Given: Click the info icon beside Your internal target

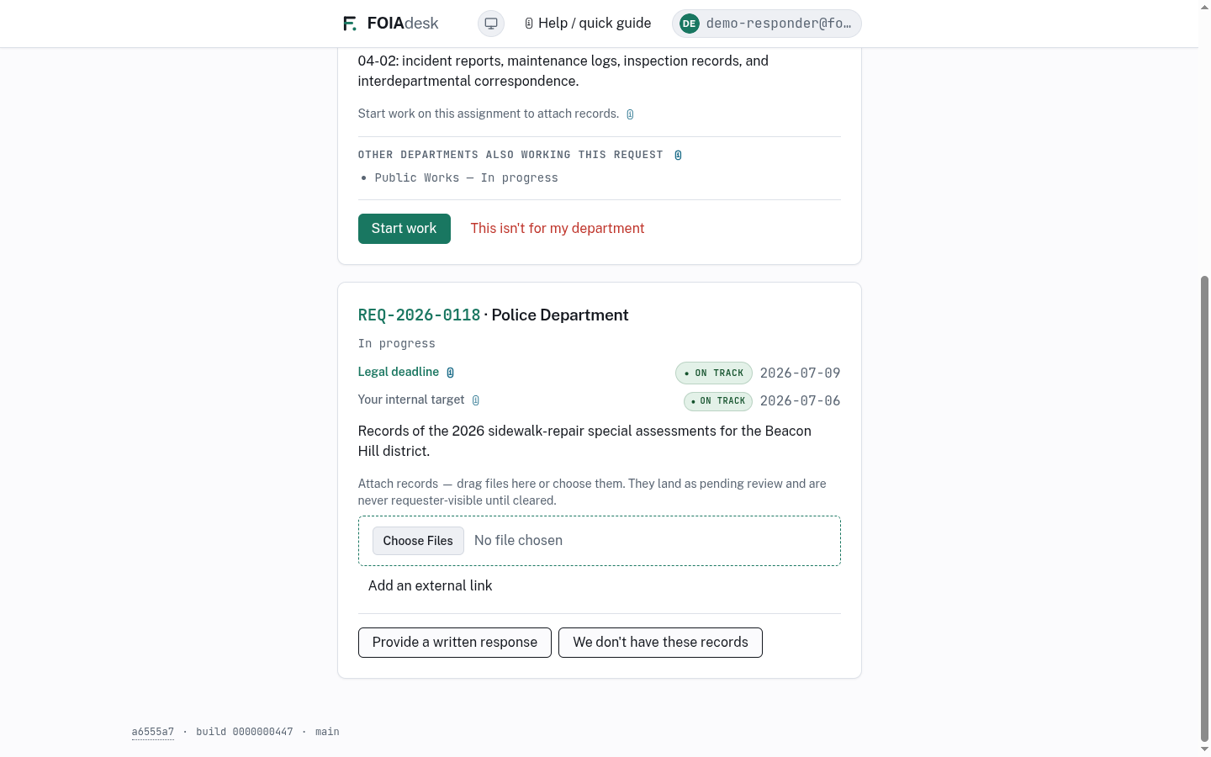Looking at the screenshot, I should point(476,400).
